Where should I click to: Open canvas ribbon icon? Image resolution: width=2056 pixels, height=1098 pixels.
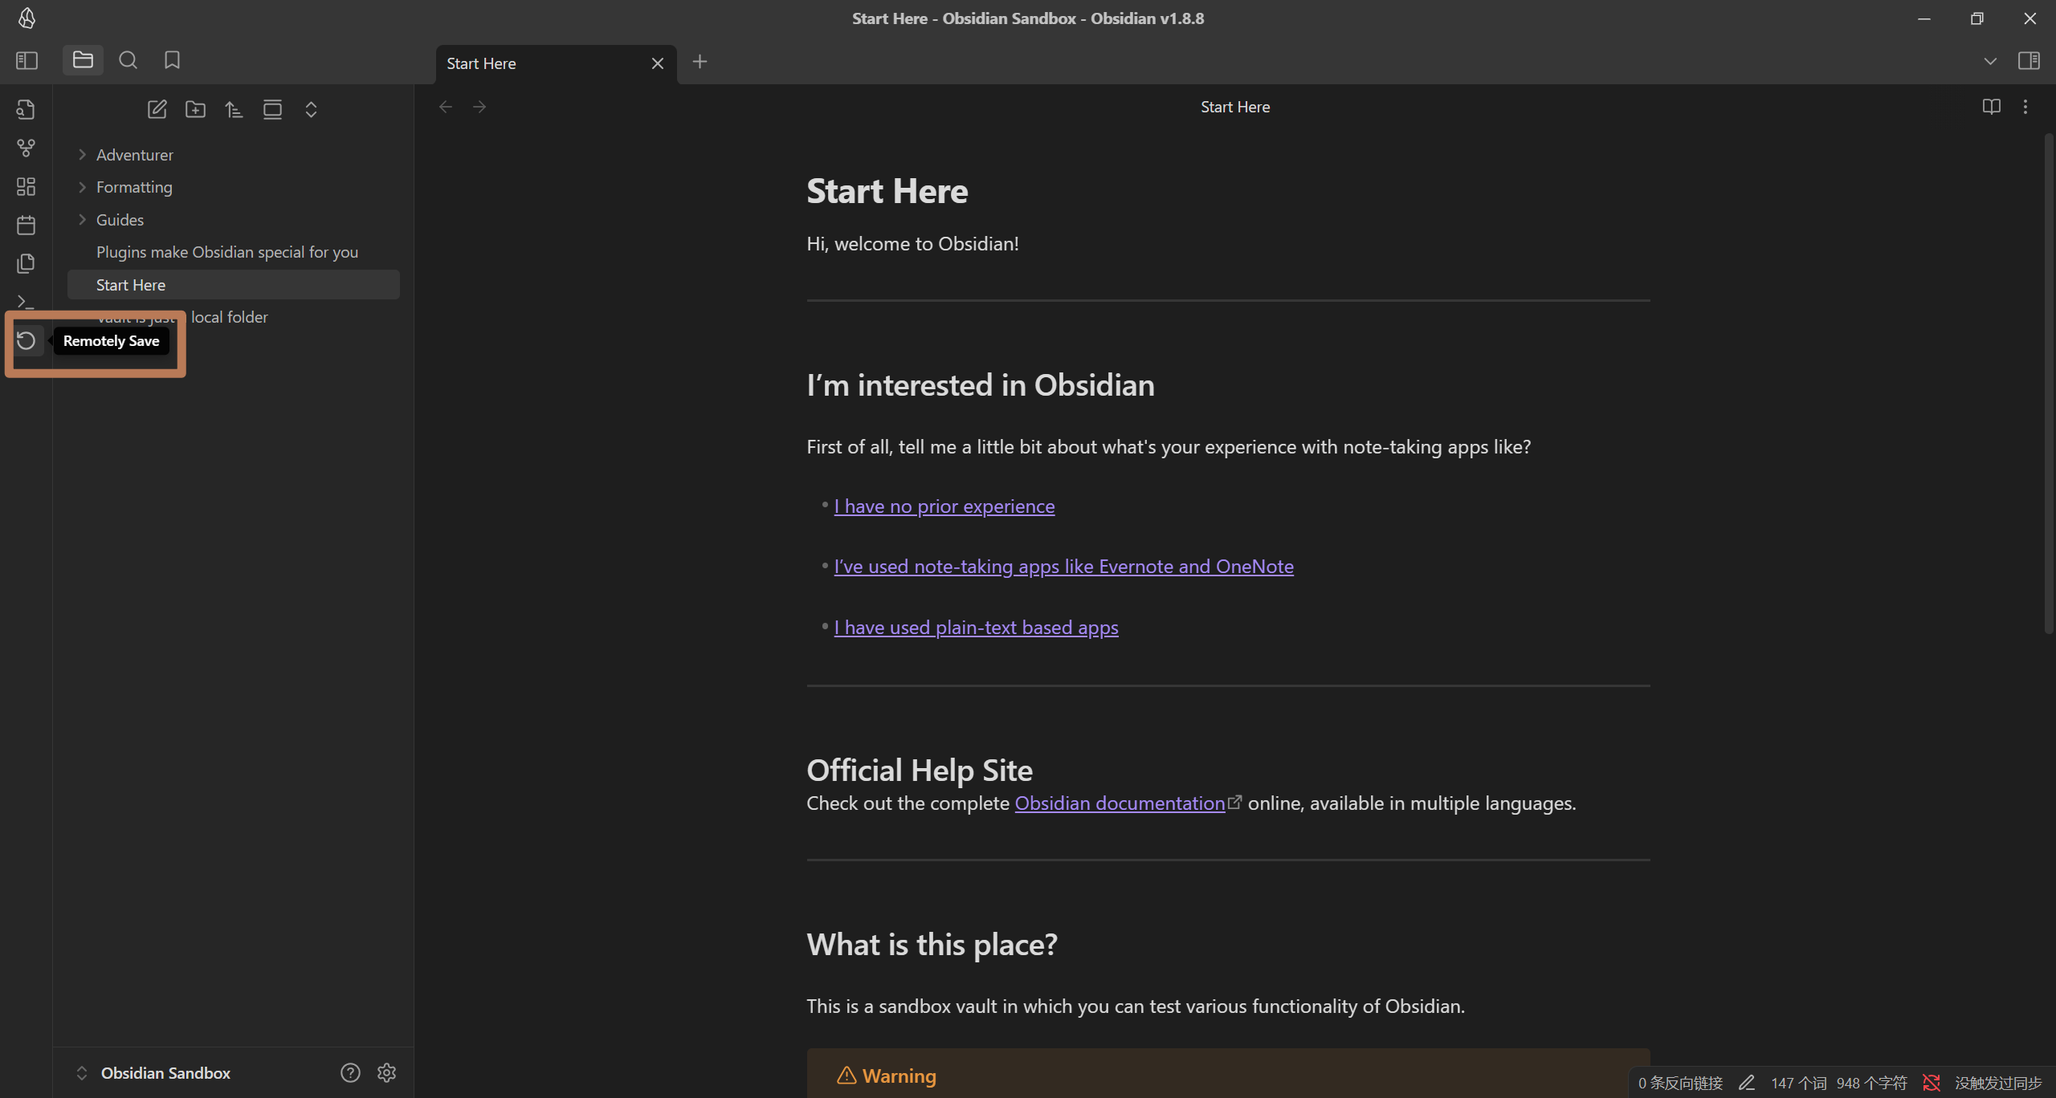click(26, 186)
